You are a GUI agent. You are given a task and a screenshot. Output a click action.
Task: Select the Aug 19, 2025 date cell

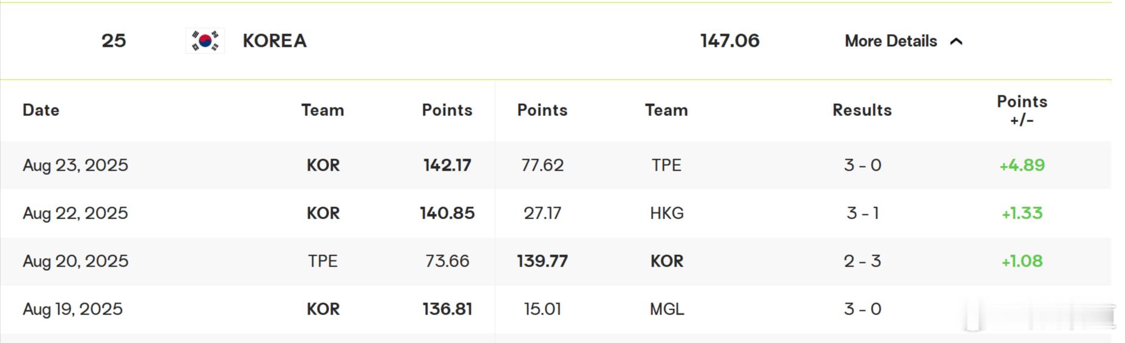72,309
